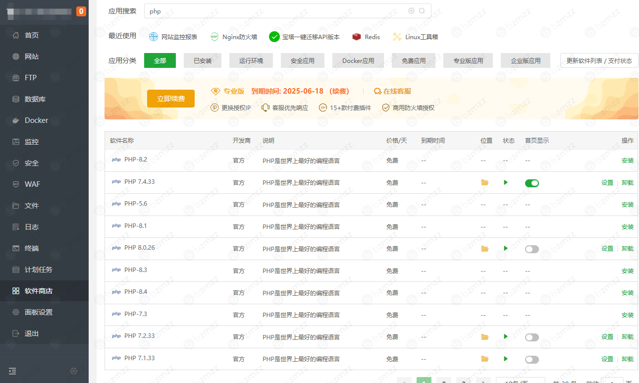
Task: Click the PHP-8.4 software name
Action: coord(136,292)
